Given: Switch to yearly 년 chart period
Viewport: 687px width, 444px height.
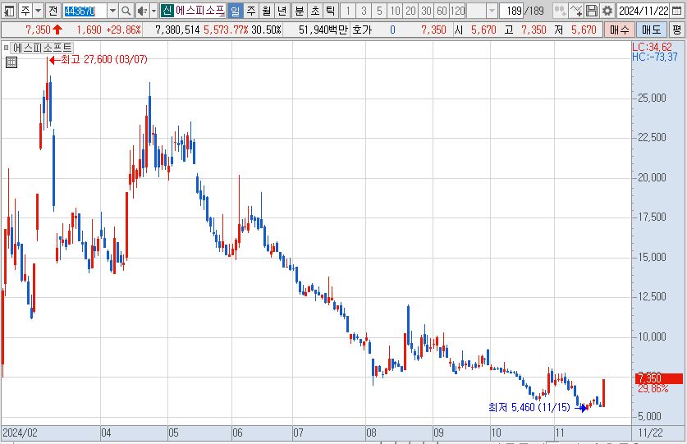Looking at the screenshot, I should click(x=282, y=11).
